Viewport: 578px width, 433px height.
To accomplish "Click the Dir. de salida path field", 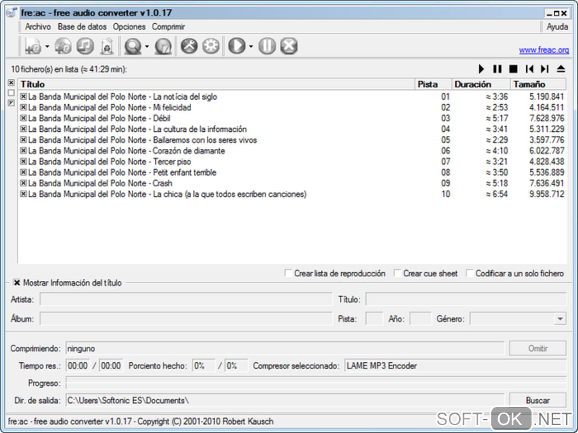I will 284,400.
